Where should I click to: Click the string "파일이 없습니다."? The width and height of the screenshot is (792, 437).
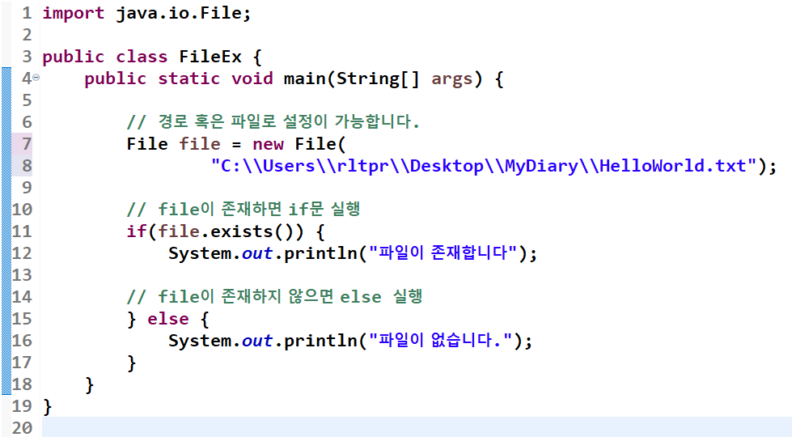440,340
